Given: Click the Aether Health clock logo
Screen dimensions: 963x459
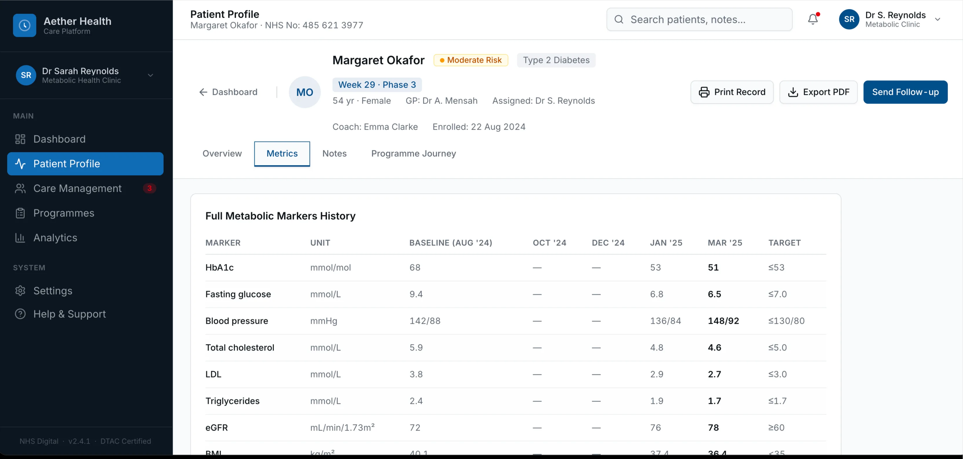Looking at the screenshot, I should [x=25, y=25].
